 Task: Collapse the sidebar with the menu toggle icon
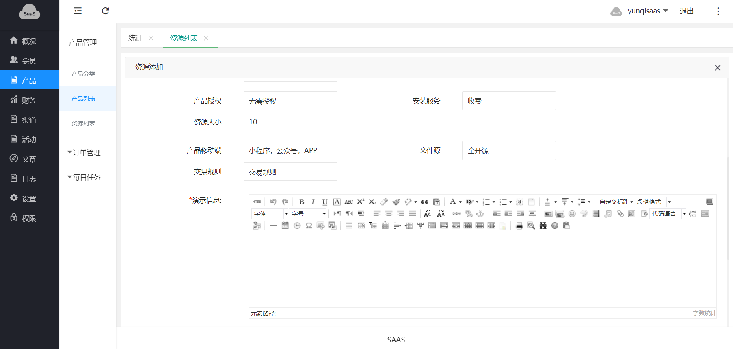click(78, 11)
